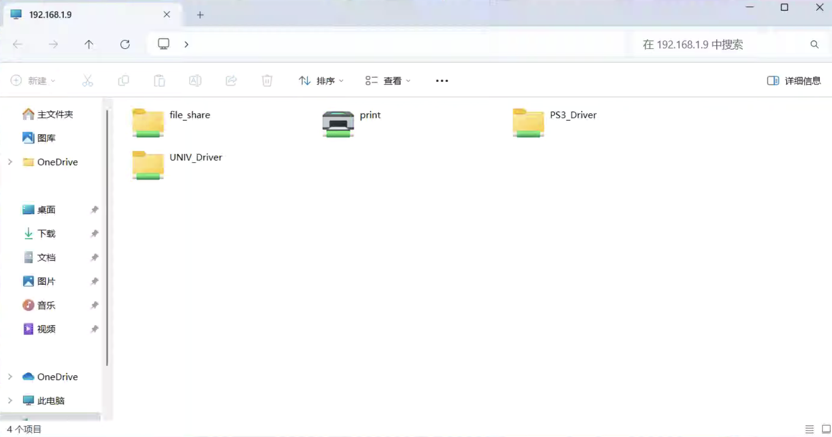
Task: Open the 查看 (View) dropdown
Action: click(388, 81)
